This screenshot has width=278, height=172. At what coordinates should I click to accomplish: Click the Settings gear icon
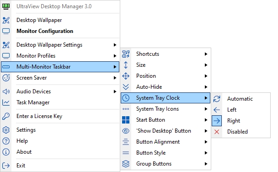6,130
